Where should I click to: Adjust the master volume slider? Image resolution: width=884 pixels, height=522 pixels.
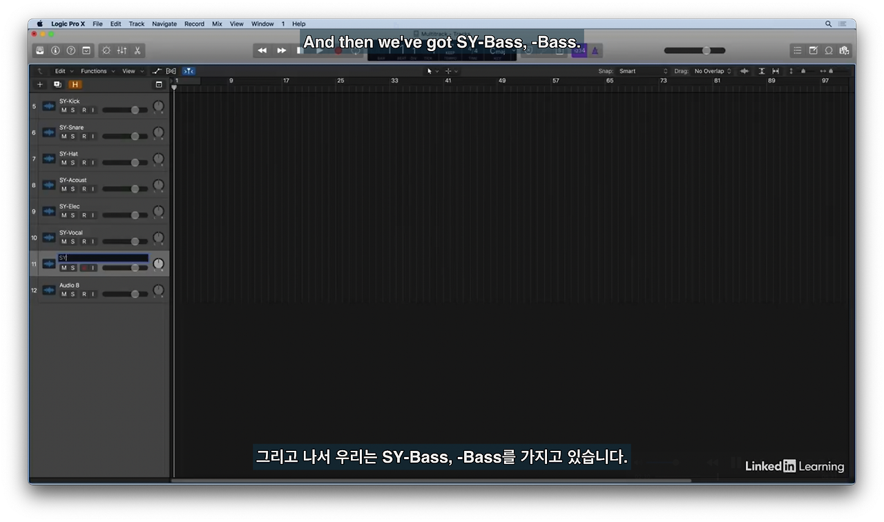point(695,50)
